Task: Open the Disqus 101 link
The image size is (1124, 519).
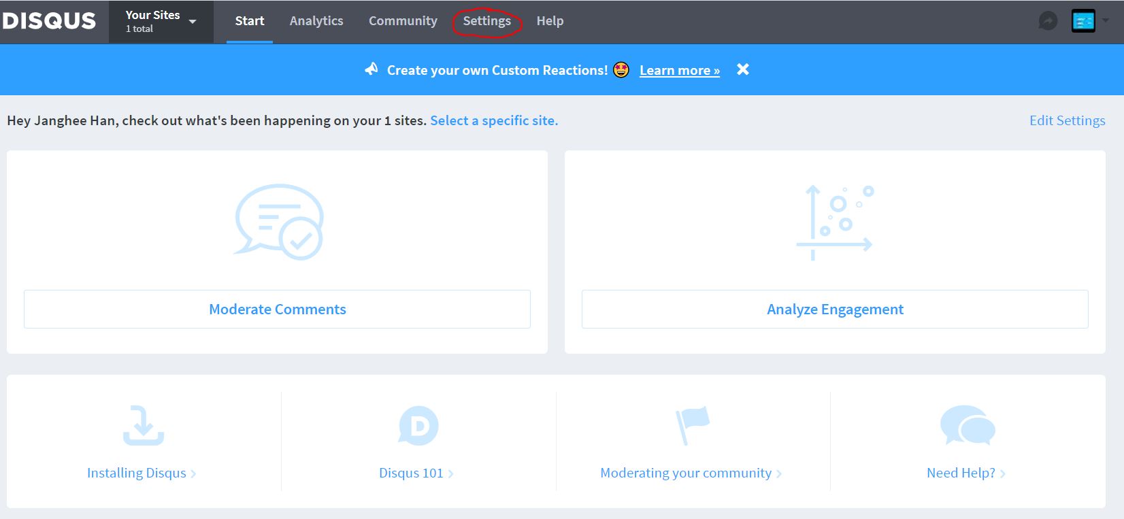Action: point(416,473)
